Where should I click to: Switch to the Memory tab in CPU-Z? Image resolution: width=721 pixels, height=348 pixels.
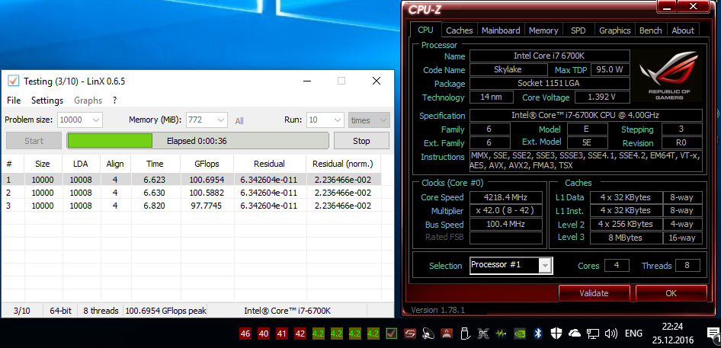[543, 30]
